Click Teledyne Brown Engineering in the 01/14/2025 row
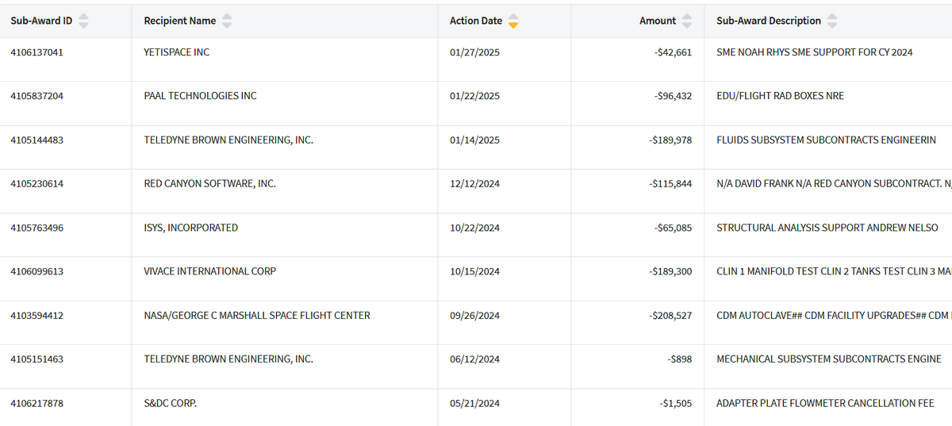Screen dimensions: 952x426 click(228, 140)
